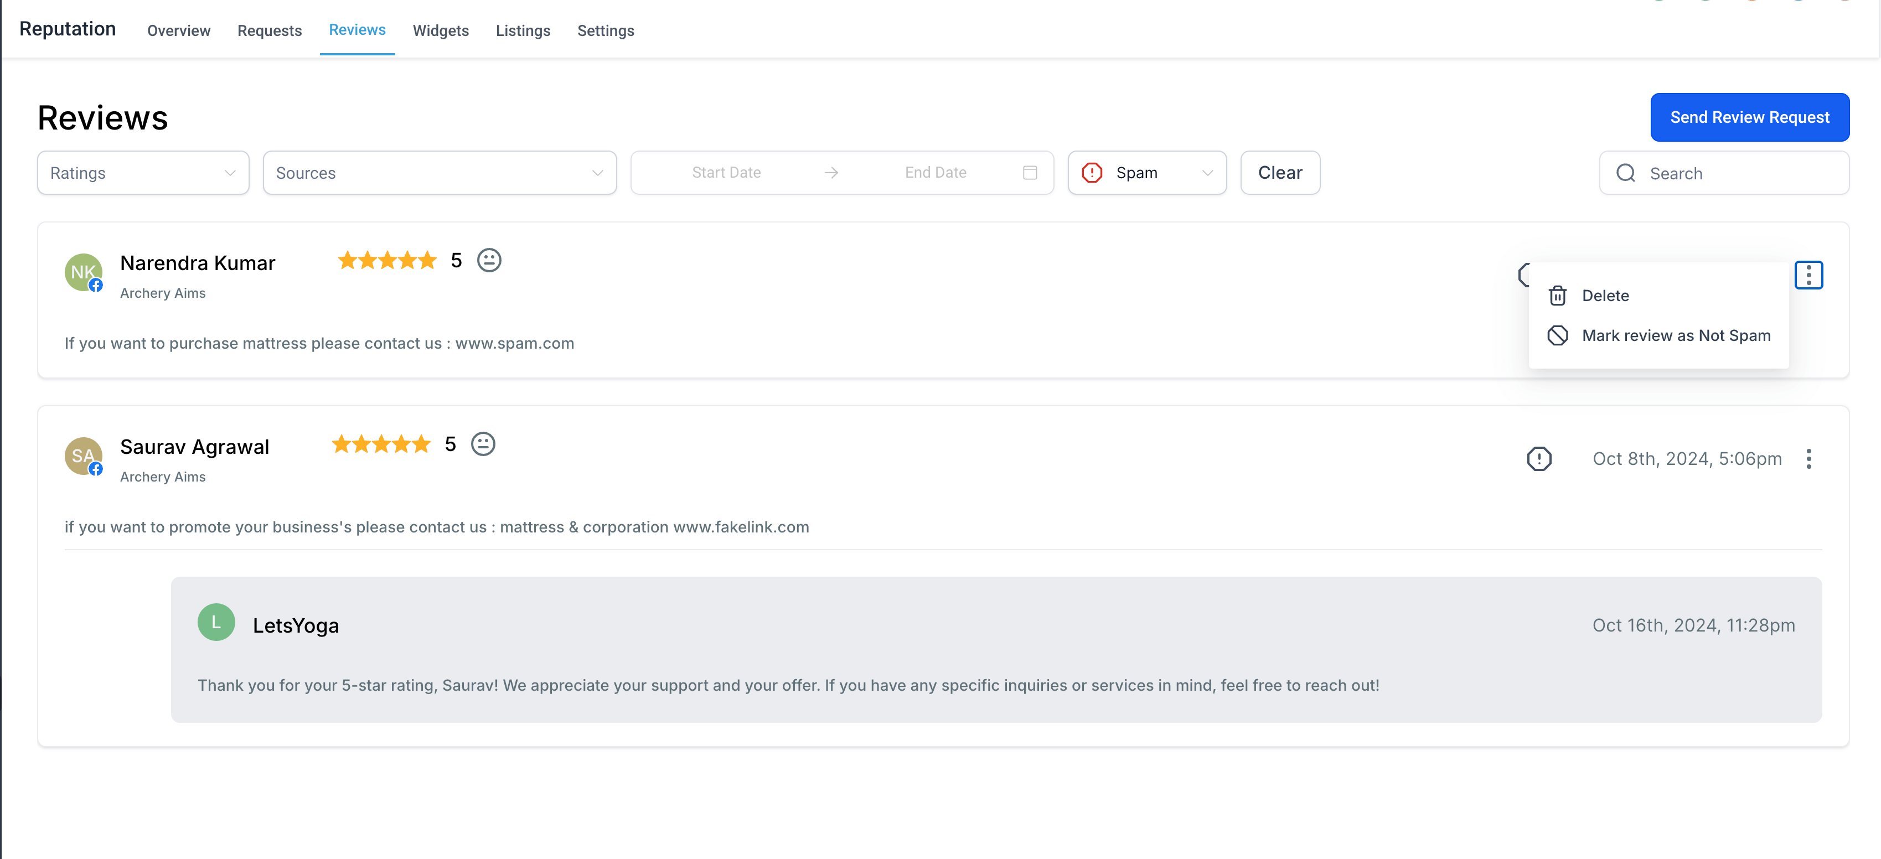Click spam alert icon on Saurav Agrawal review
The width and height of the screenshot is (1881, 859).
[1538, 458]
